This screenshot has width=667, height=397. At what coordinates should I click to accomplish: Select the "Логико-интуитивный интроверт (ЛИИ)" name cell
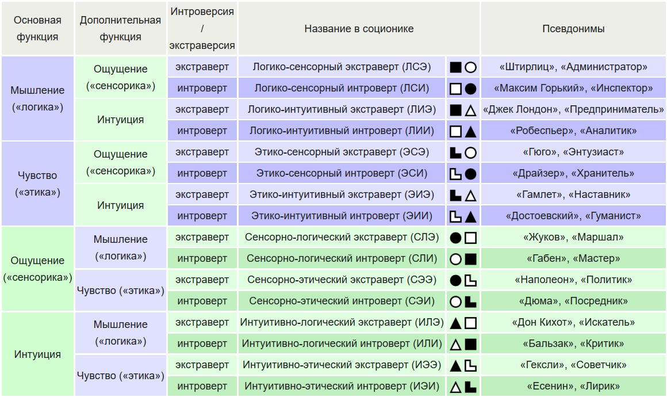pos(342,131)
